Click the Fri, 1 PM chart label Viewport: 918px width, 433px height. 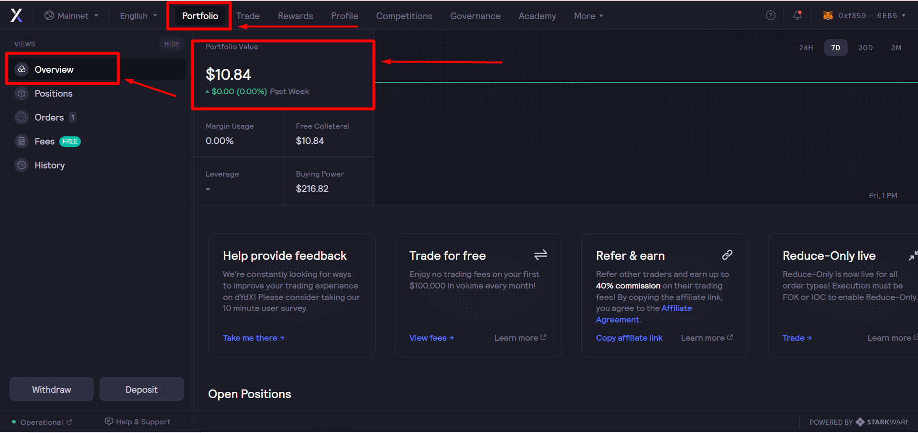coord(883,195)
